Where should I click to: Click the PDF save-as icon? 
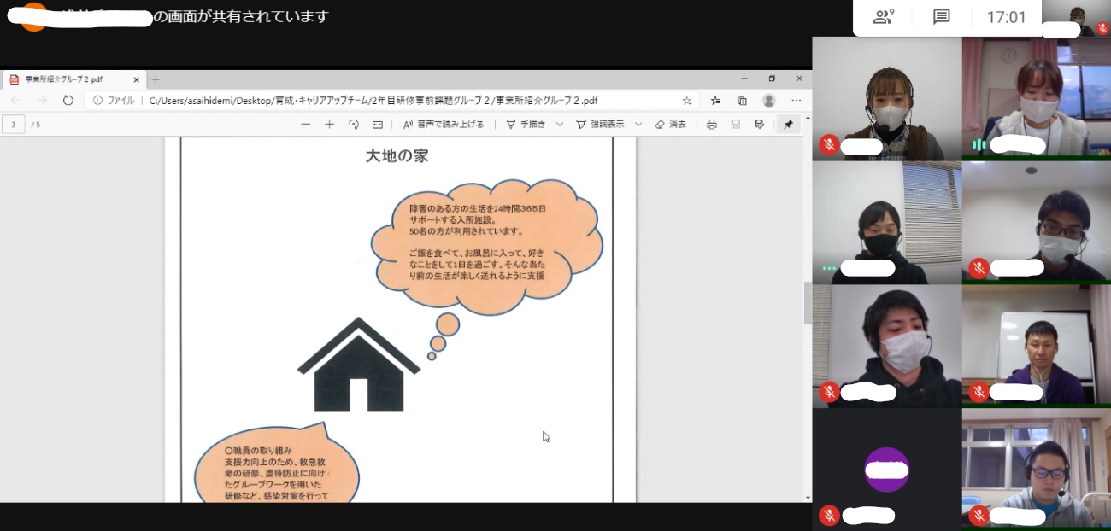[x=759, y=125]
